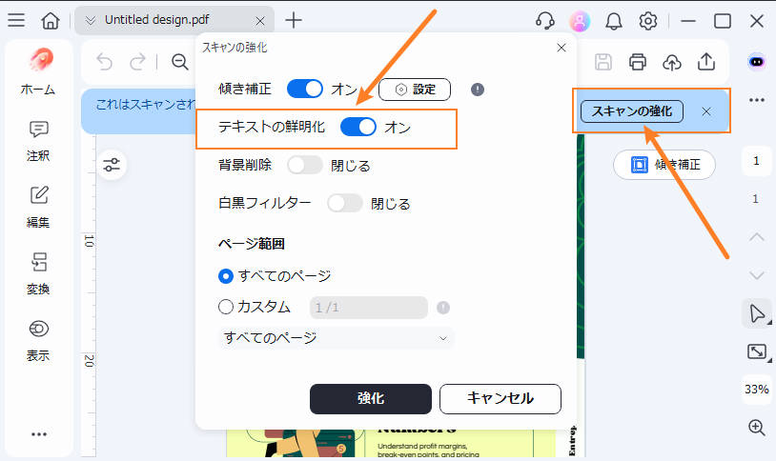776x461 pixels.
Task: Go to next page with down chevron
Action: pyautogui.click(x=756, y=274)
